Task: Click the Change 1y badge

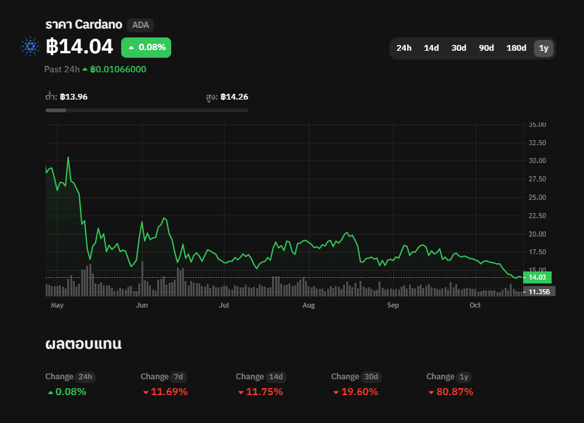Action: [x=464, y=377]
